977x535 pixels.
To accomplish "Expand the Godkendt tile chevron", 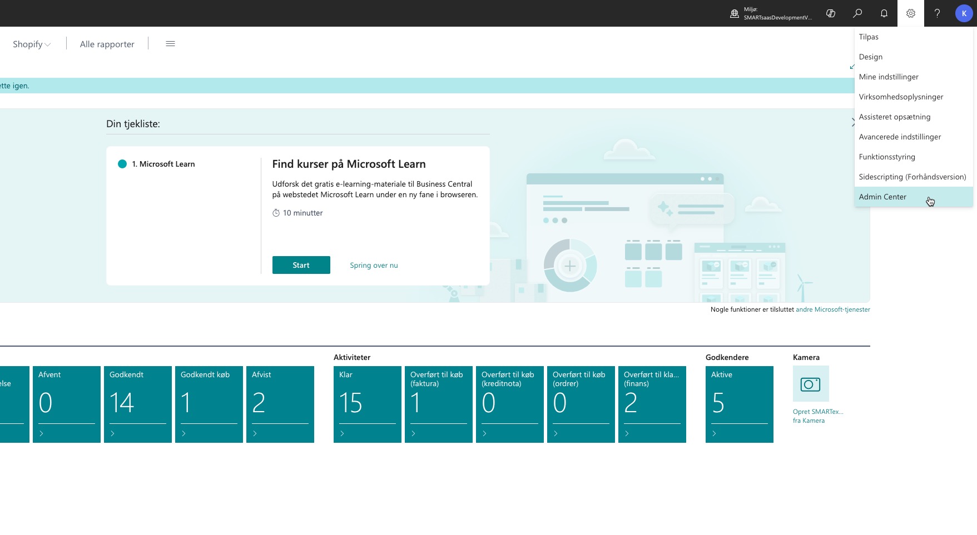I will [113, 433].
